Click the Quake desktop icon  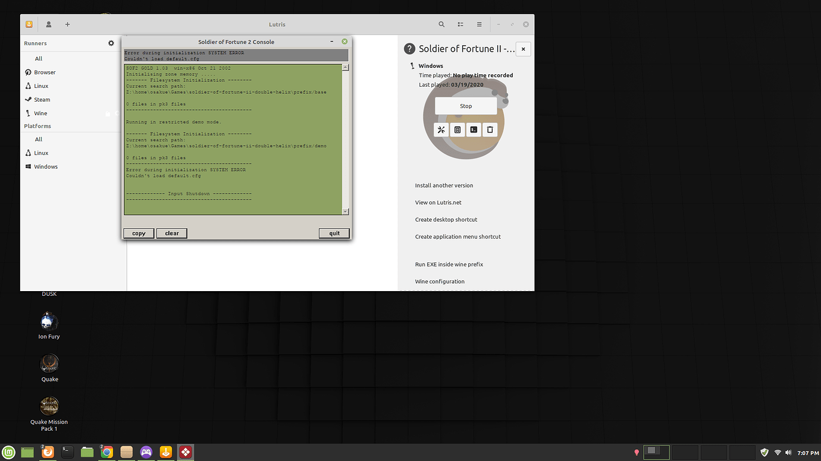click(x=49, y=368)
